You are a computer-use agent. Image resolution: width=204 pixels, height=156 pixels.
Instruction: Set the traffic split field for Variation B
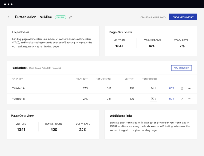[x=153, y=99]
